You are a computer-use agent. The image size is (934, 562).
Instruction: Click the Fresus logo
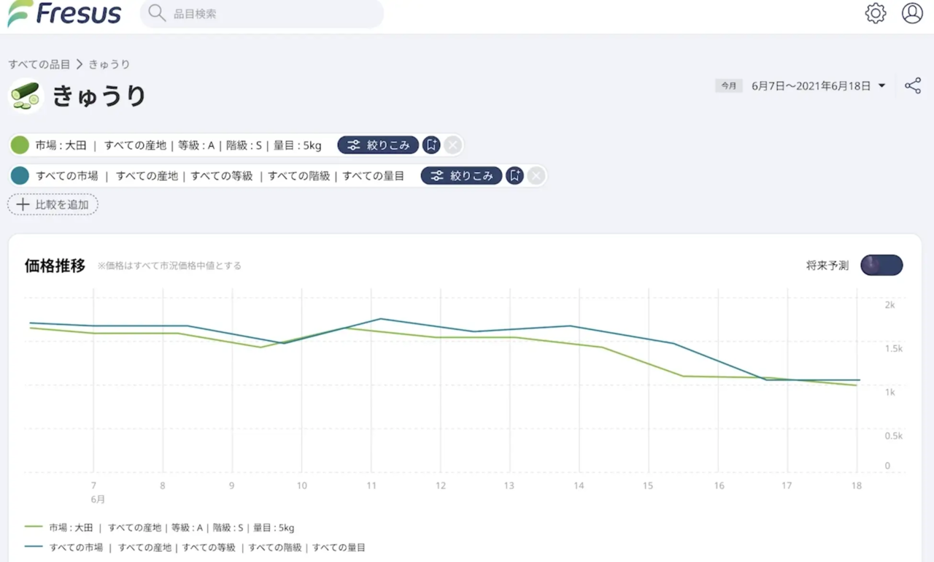coord(64,14)
